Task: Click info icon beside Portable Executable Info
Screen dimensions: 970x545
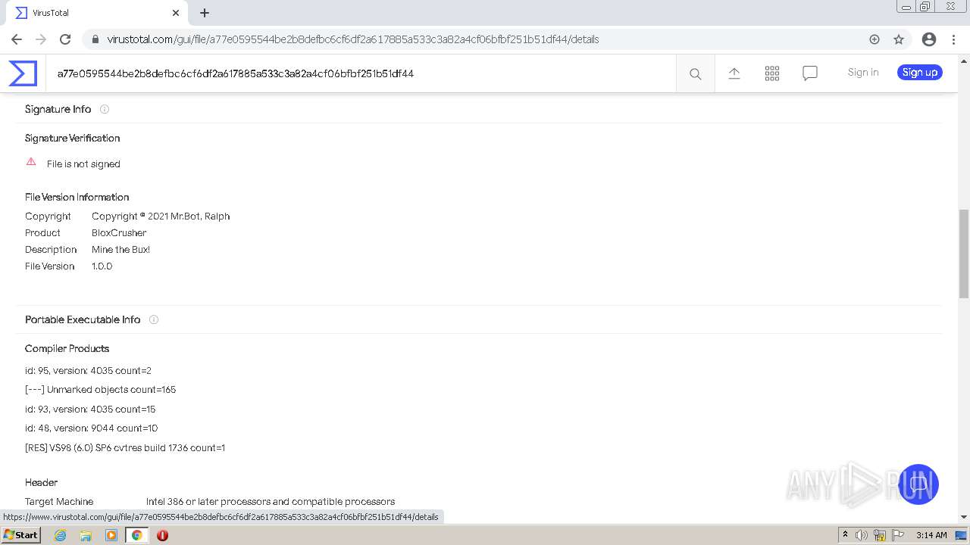Action: (x=154, y=319)
